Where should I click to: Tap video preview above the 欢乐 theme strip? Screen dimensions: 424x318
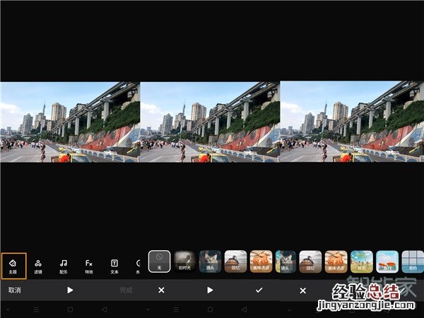pyautogui.click(x=352, y=122)
